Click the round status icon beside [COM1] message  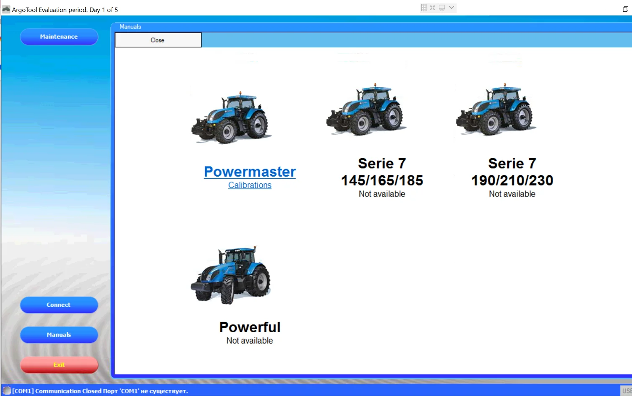pyautogui.click(x=7, y=391)
